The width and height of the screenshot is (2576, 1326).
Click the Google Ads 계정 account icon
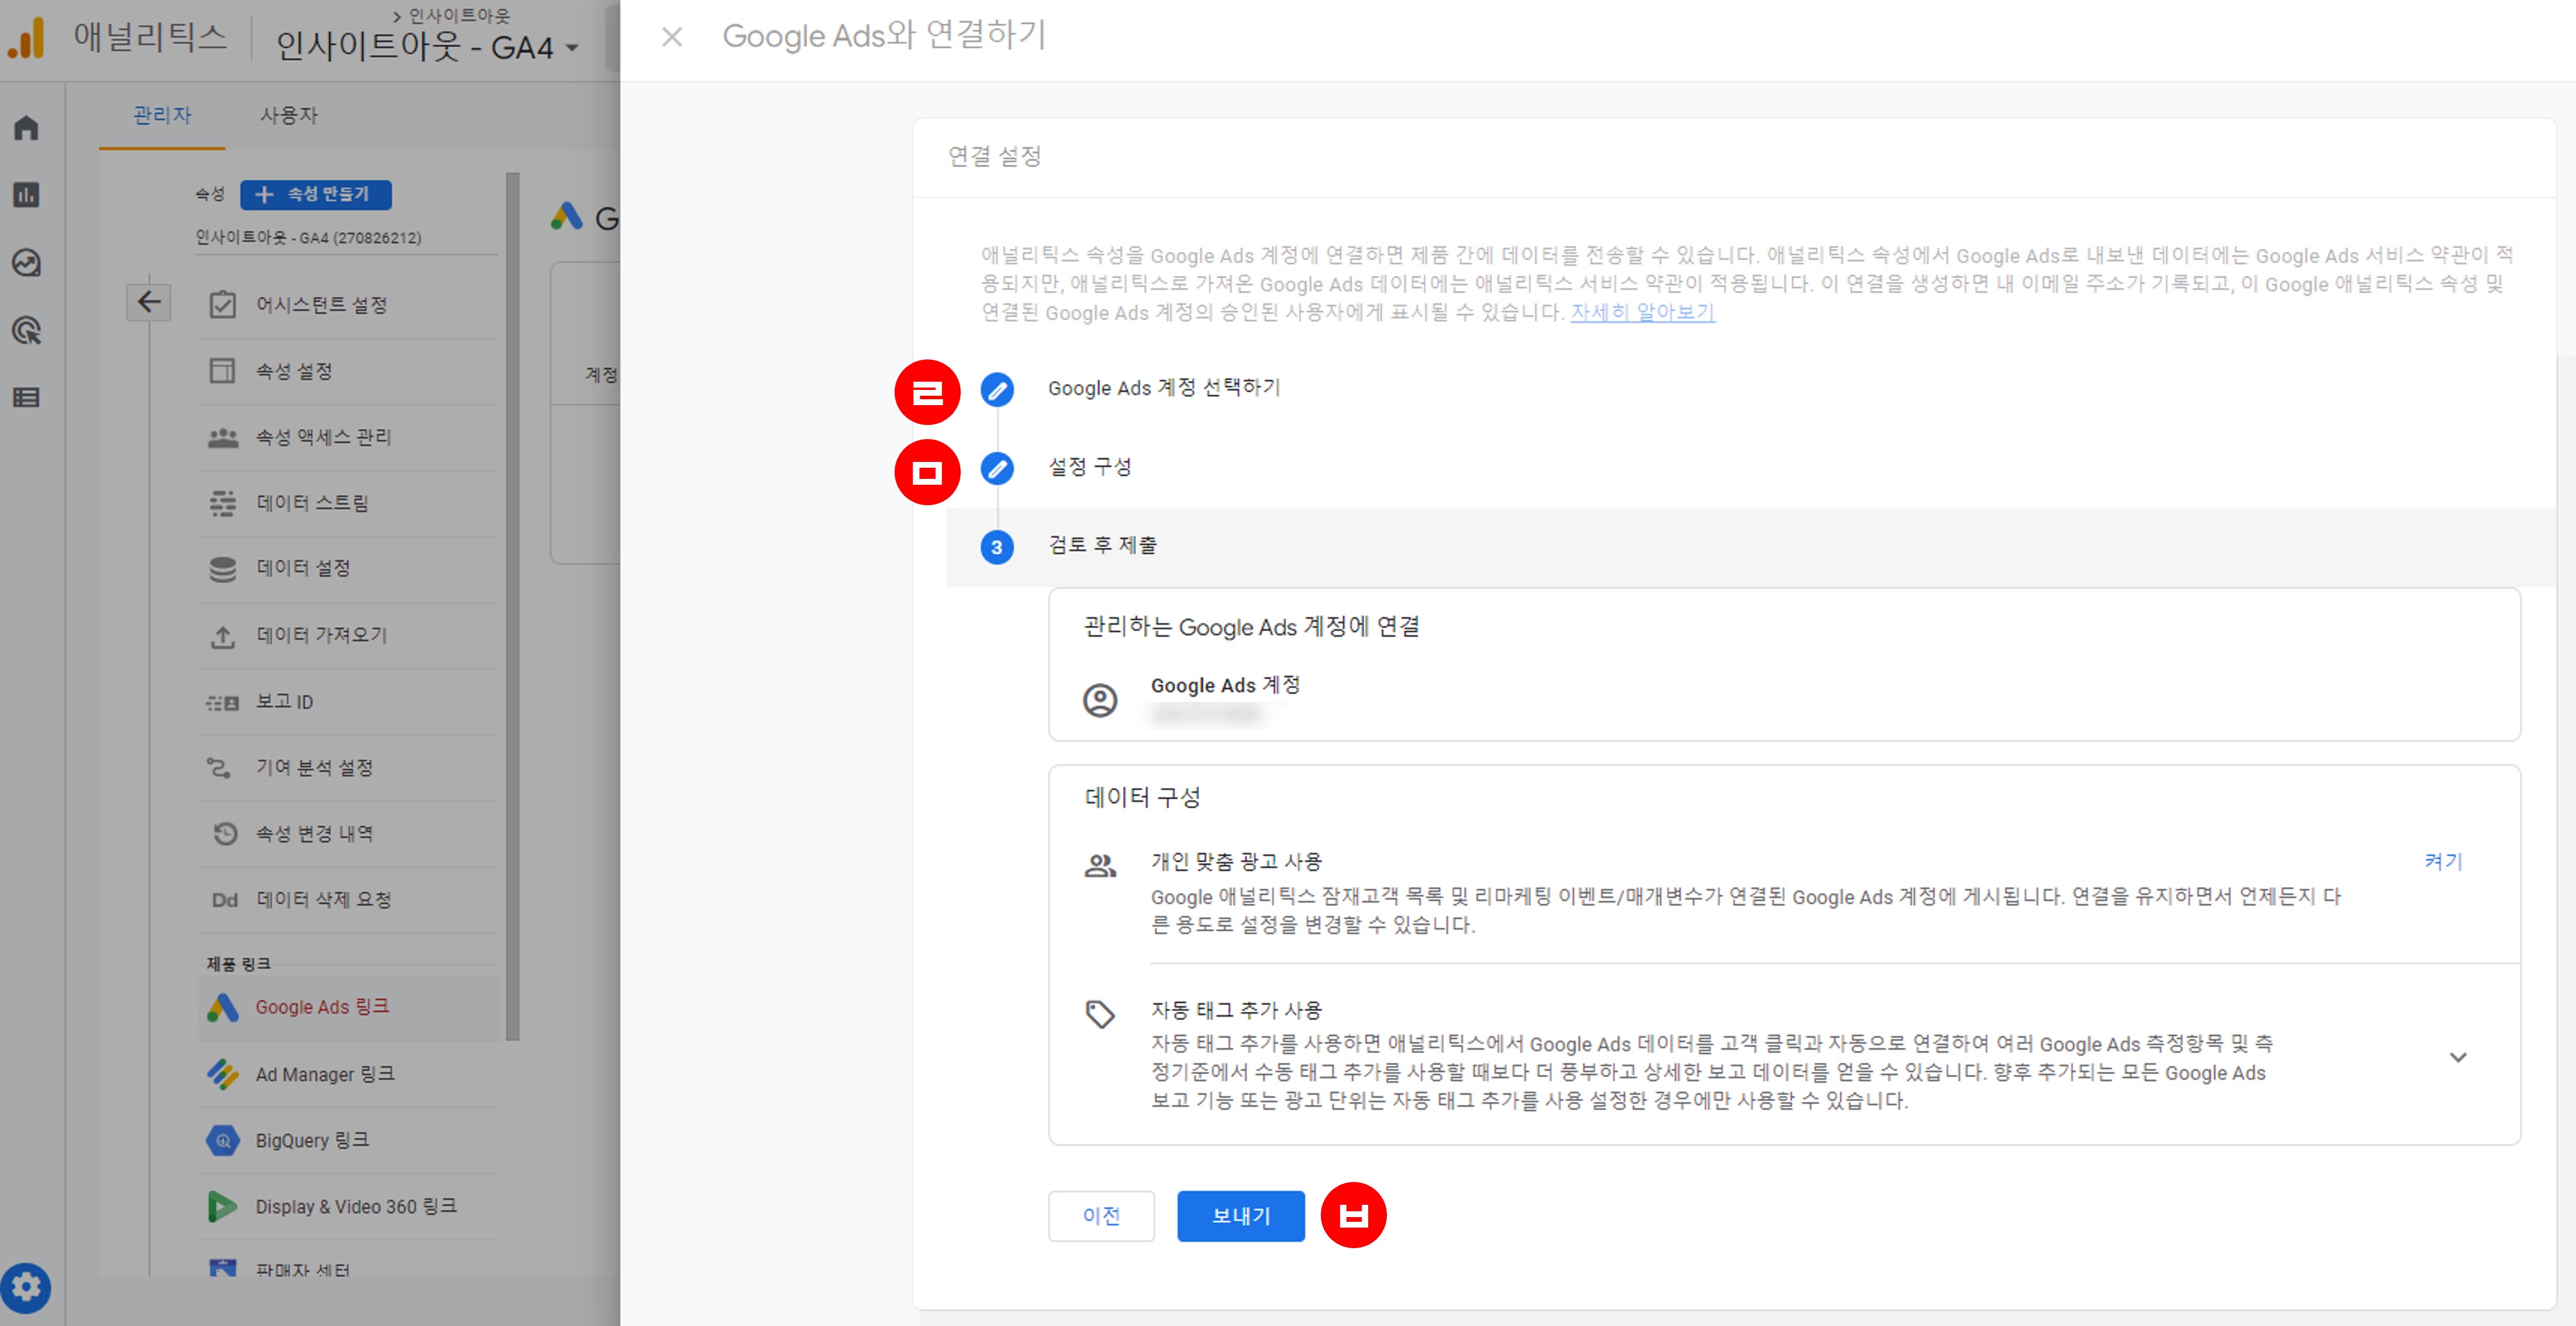[x=1100, y=700]
